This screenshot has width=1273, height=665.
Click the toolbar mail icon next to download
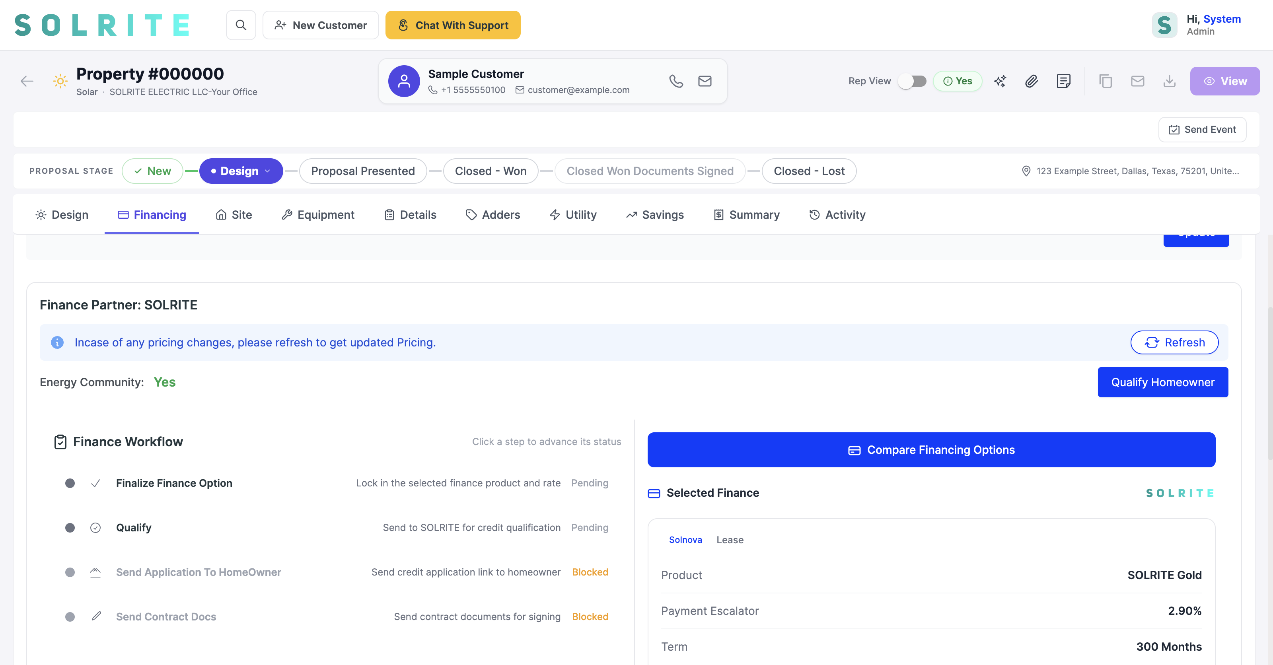point(1138,81)
